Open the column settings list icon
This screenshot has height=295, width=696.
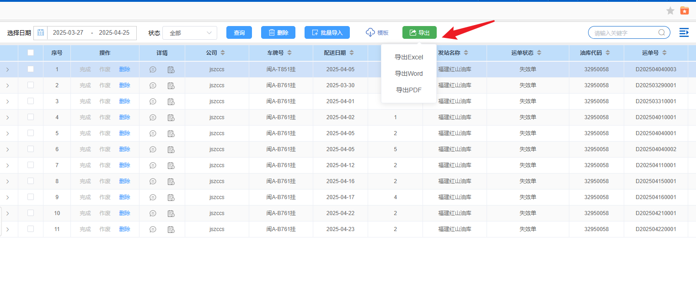click(684, 32)
